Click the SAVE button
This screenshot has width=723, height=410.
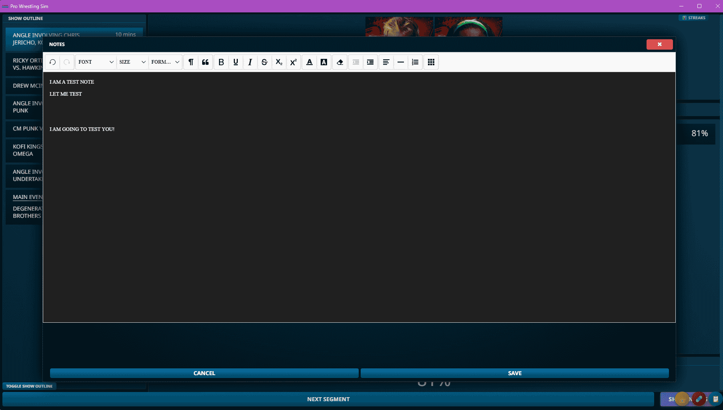pos(515,373)
